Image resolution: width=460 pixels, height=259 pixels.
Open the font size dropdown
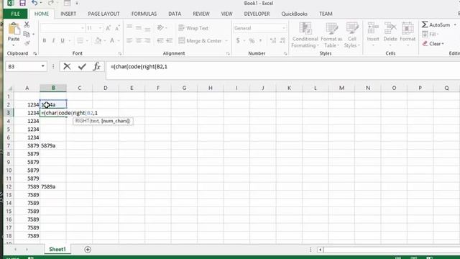[x=101, y=28]
